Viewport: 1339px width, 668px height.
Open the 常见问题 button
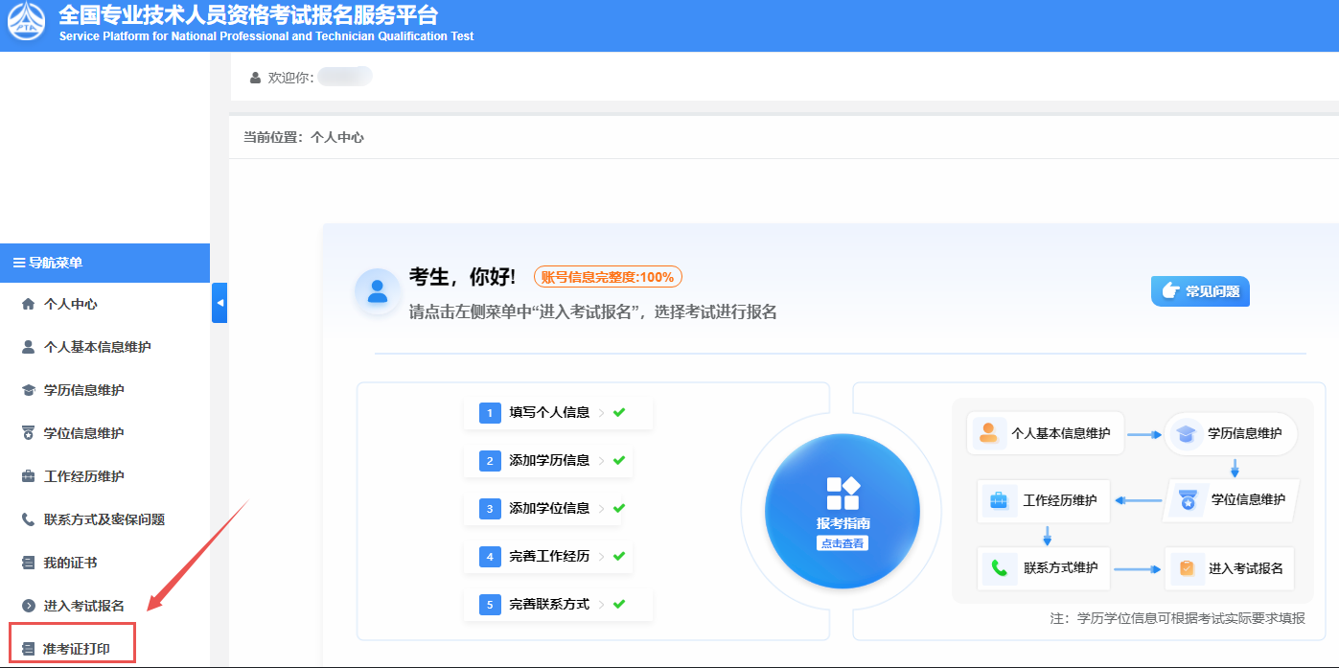pos(1200,291)
